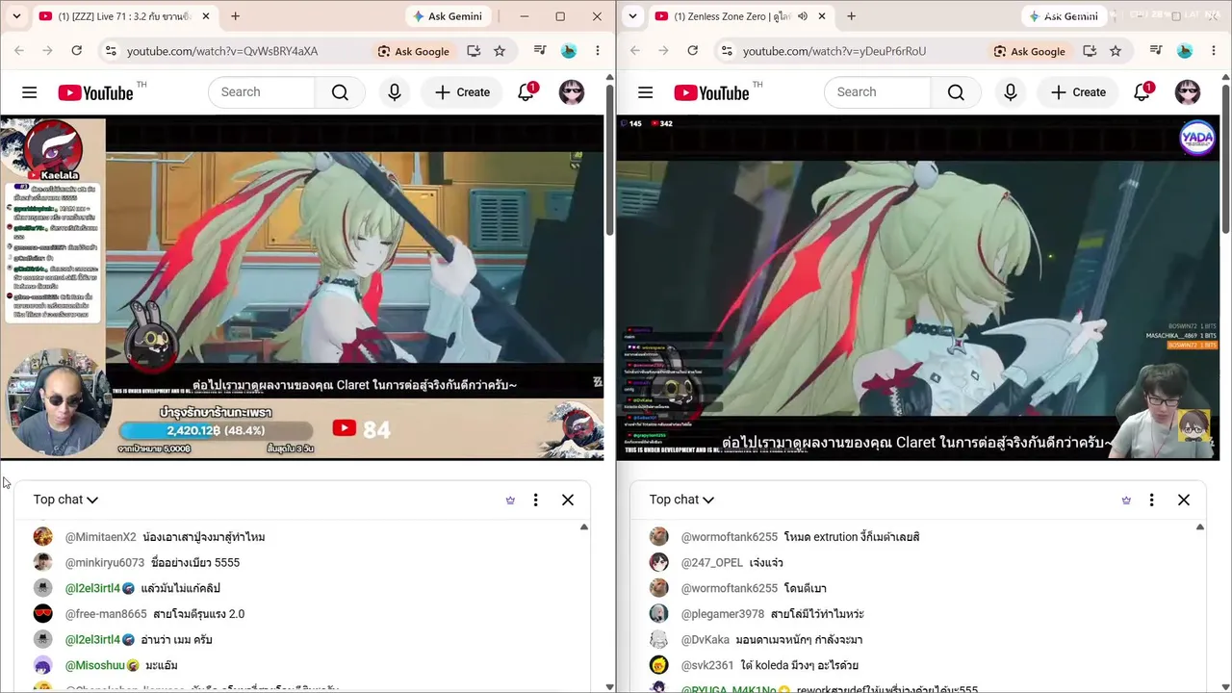Click Ask Gemini in right window title bar
Screen dimensions: 1232x693
click(1064, 16)
